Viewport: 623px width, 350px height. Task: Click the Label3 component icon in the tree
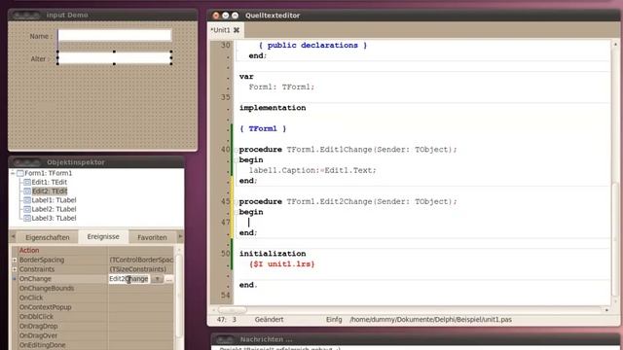coord(27,218)
